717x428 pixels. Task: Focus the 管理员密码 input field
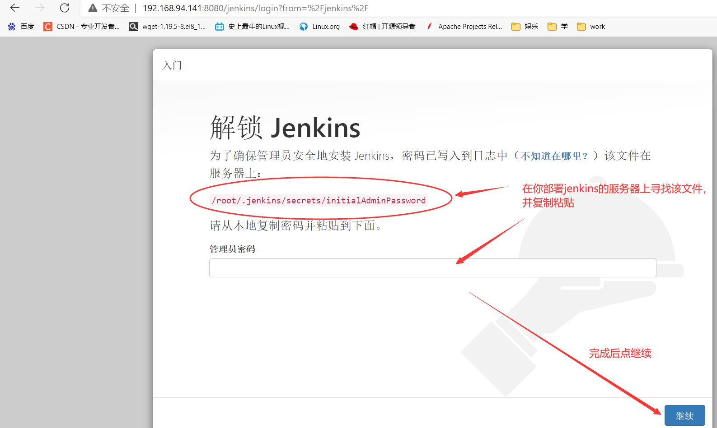432,268
